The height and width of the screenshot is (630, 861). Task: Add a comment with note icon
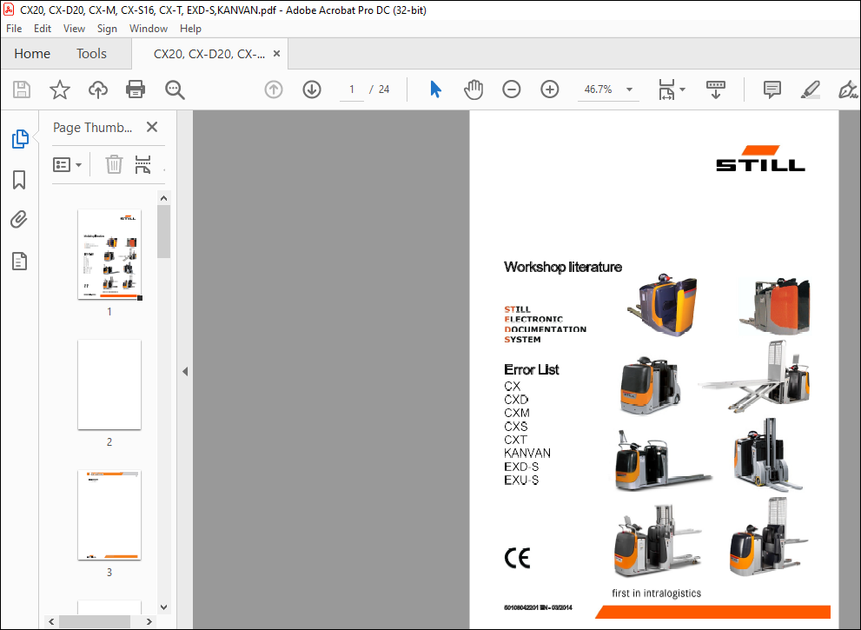[x=772, y=89]
